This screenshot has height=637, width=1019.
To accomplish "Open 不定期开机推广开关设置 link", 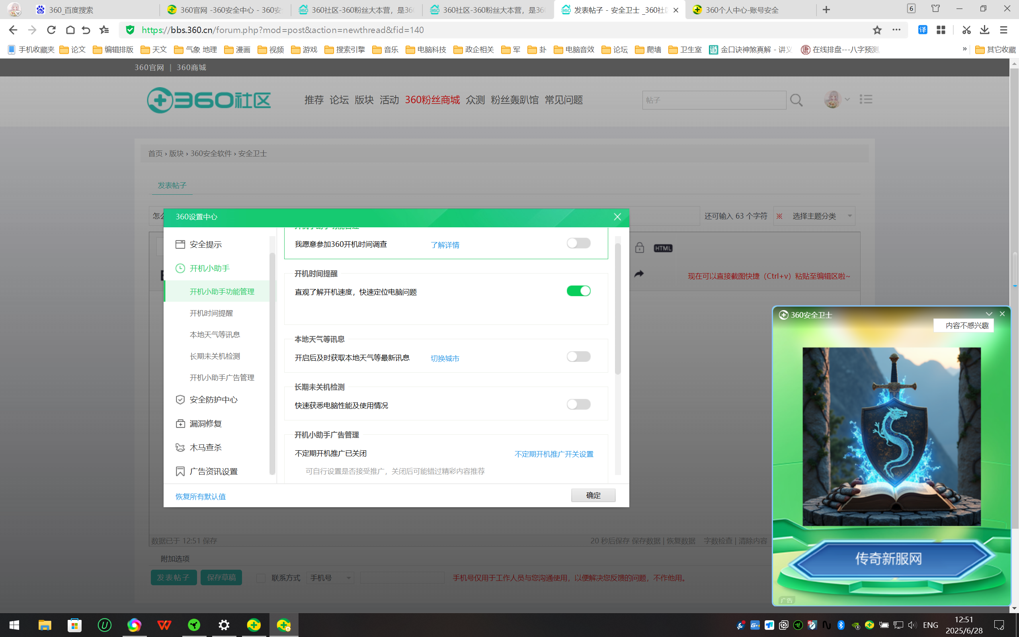I will 554,454.
